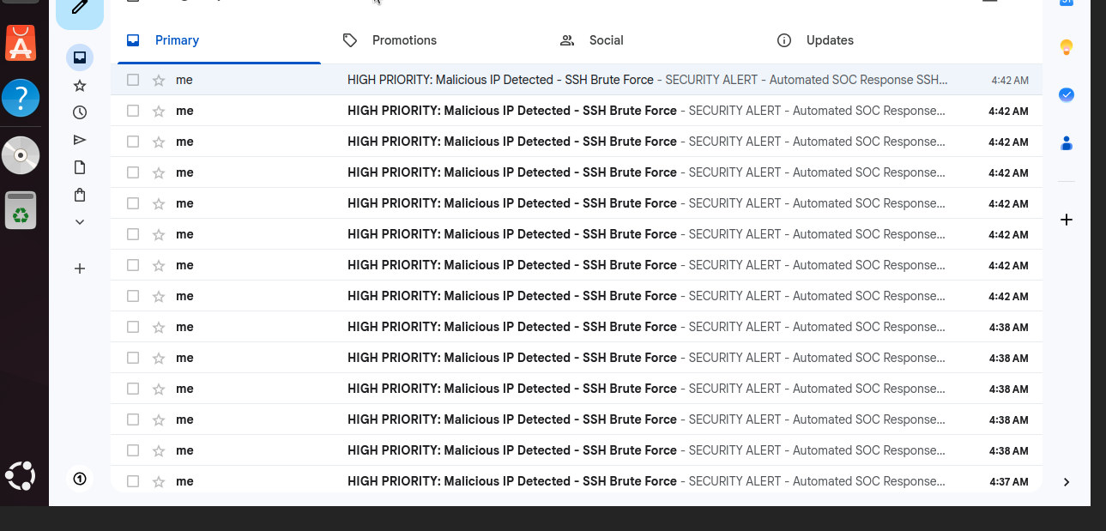
Task: Open Contacts in the side panel
Action: pos(1067,142)
